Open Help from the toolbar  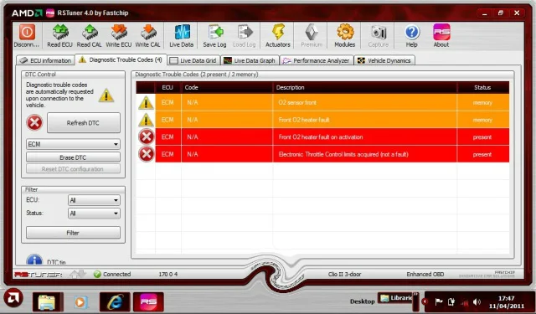click(x=412, y=33)
